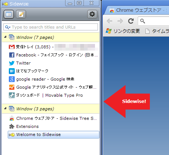Select the Window (7 pages) header row
This screenshot has height=155, width=169.
50,37
